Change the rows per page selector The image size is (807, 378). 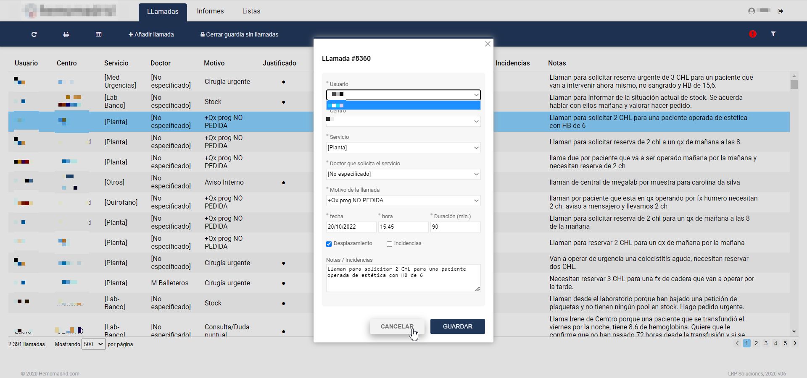click(93, 344)
